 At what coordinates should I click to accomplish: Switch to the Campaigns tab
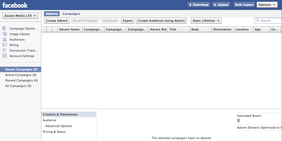click(x=71, y=14)
